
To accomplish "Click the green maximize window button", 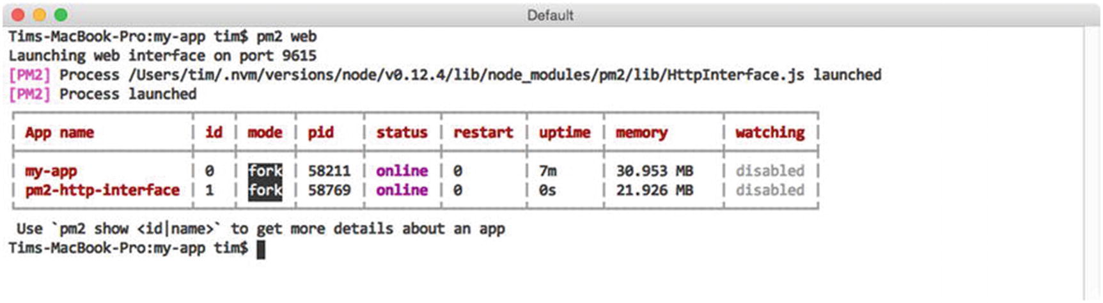I will [61, 15].
